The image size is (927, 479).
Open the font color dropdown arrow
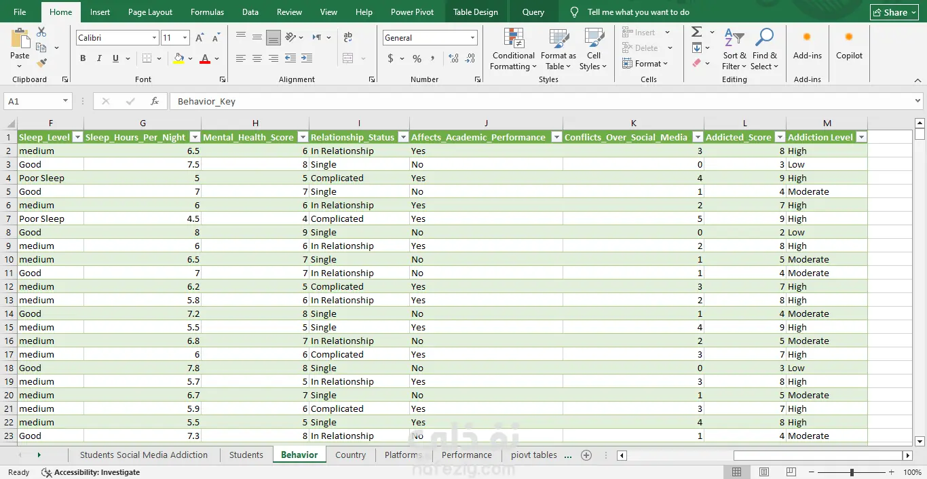tap(217, 58)
